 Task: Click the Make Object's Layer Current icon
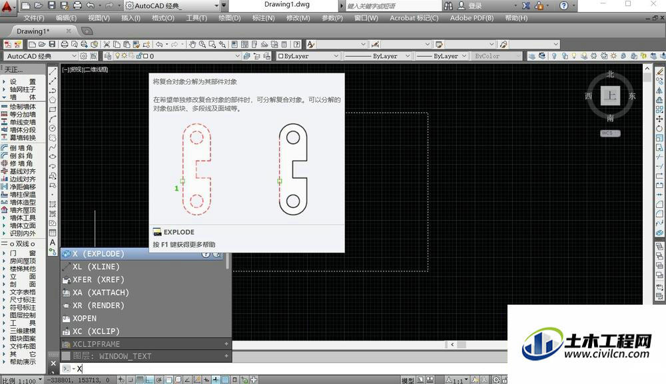coord(247,56)
